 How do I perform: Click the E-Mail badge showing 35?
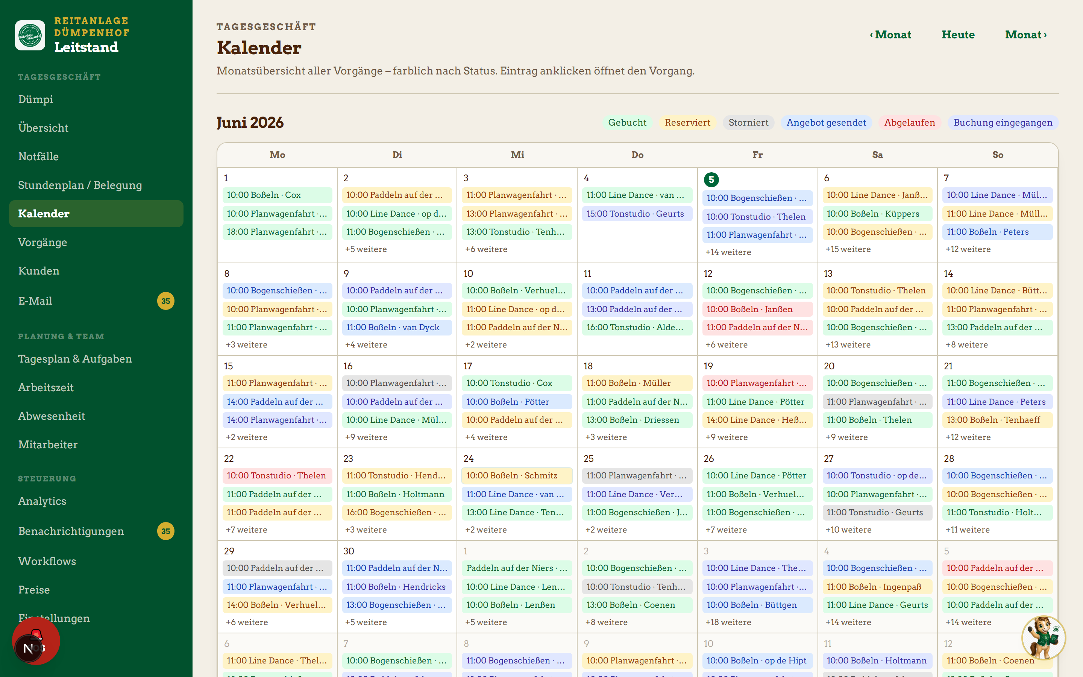pyautogui.click(x=165, y=301)
